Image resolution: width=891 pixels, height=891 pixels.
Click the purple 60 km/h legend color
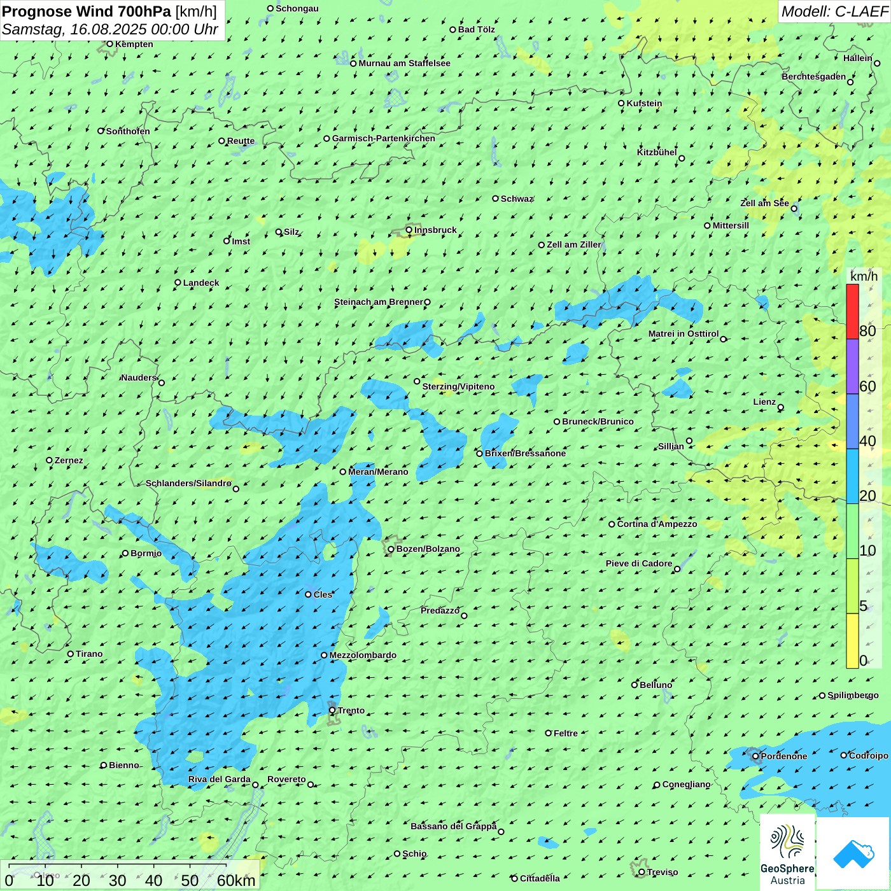[852, 367]
